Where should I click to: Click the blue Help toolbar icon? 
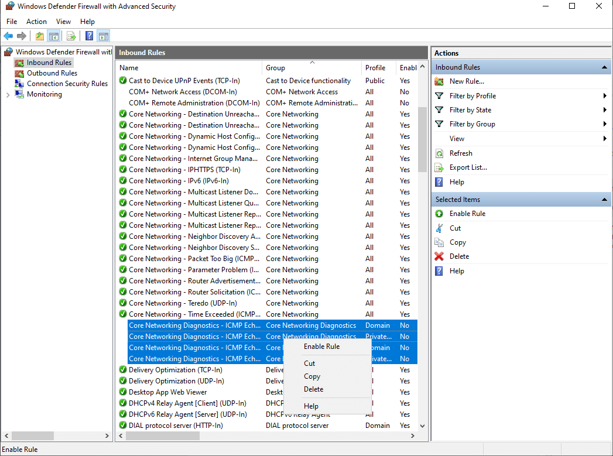(89, 36)
